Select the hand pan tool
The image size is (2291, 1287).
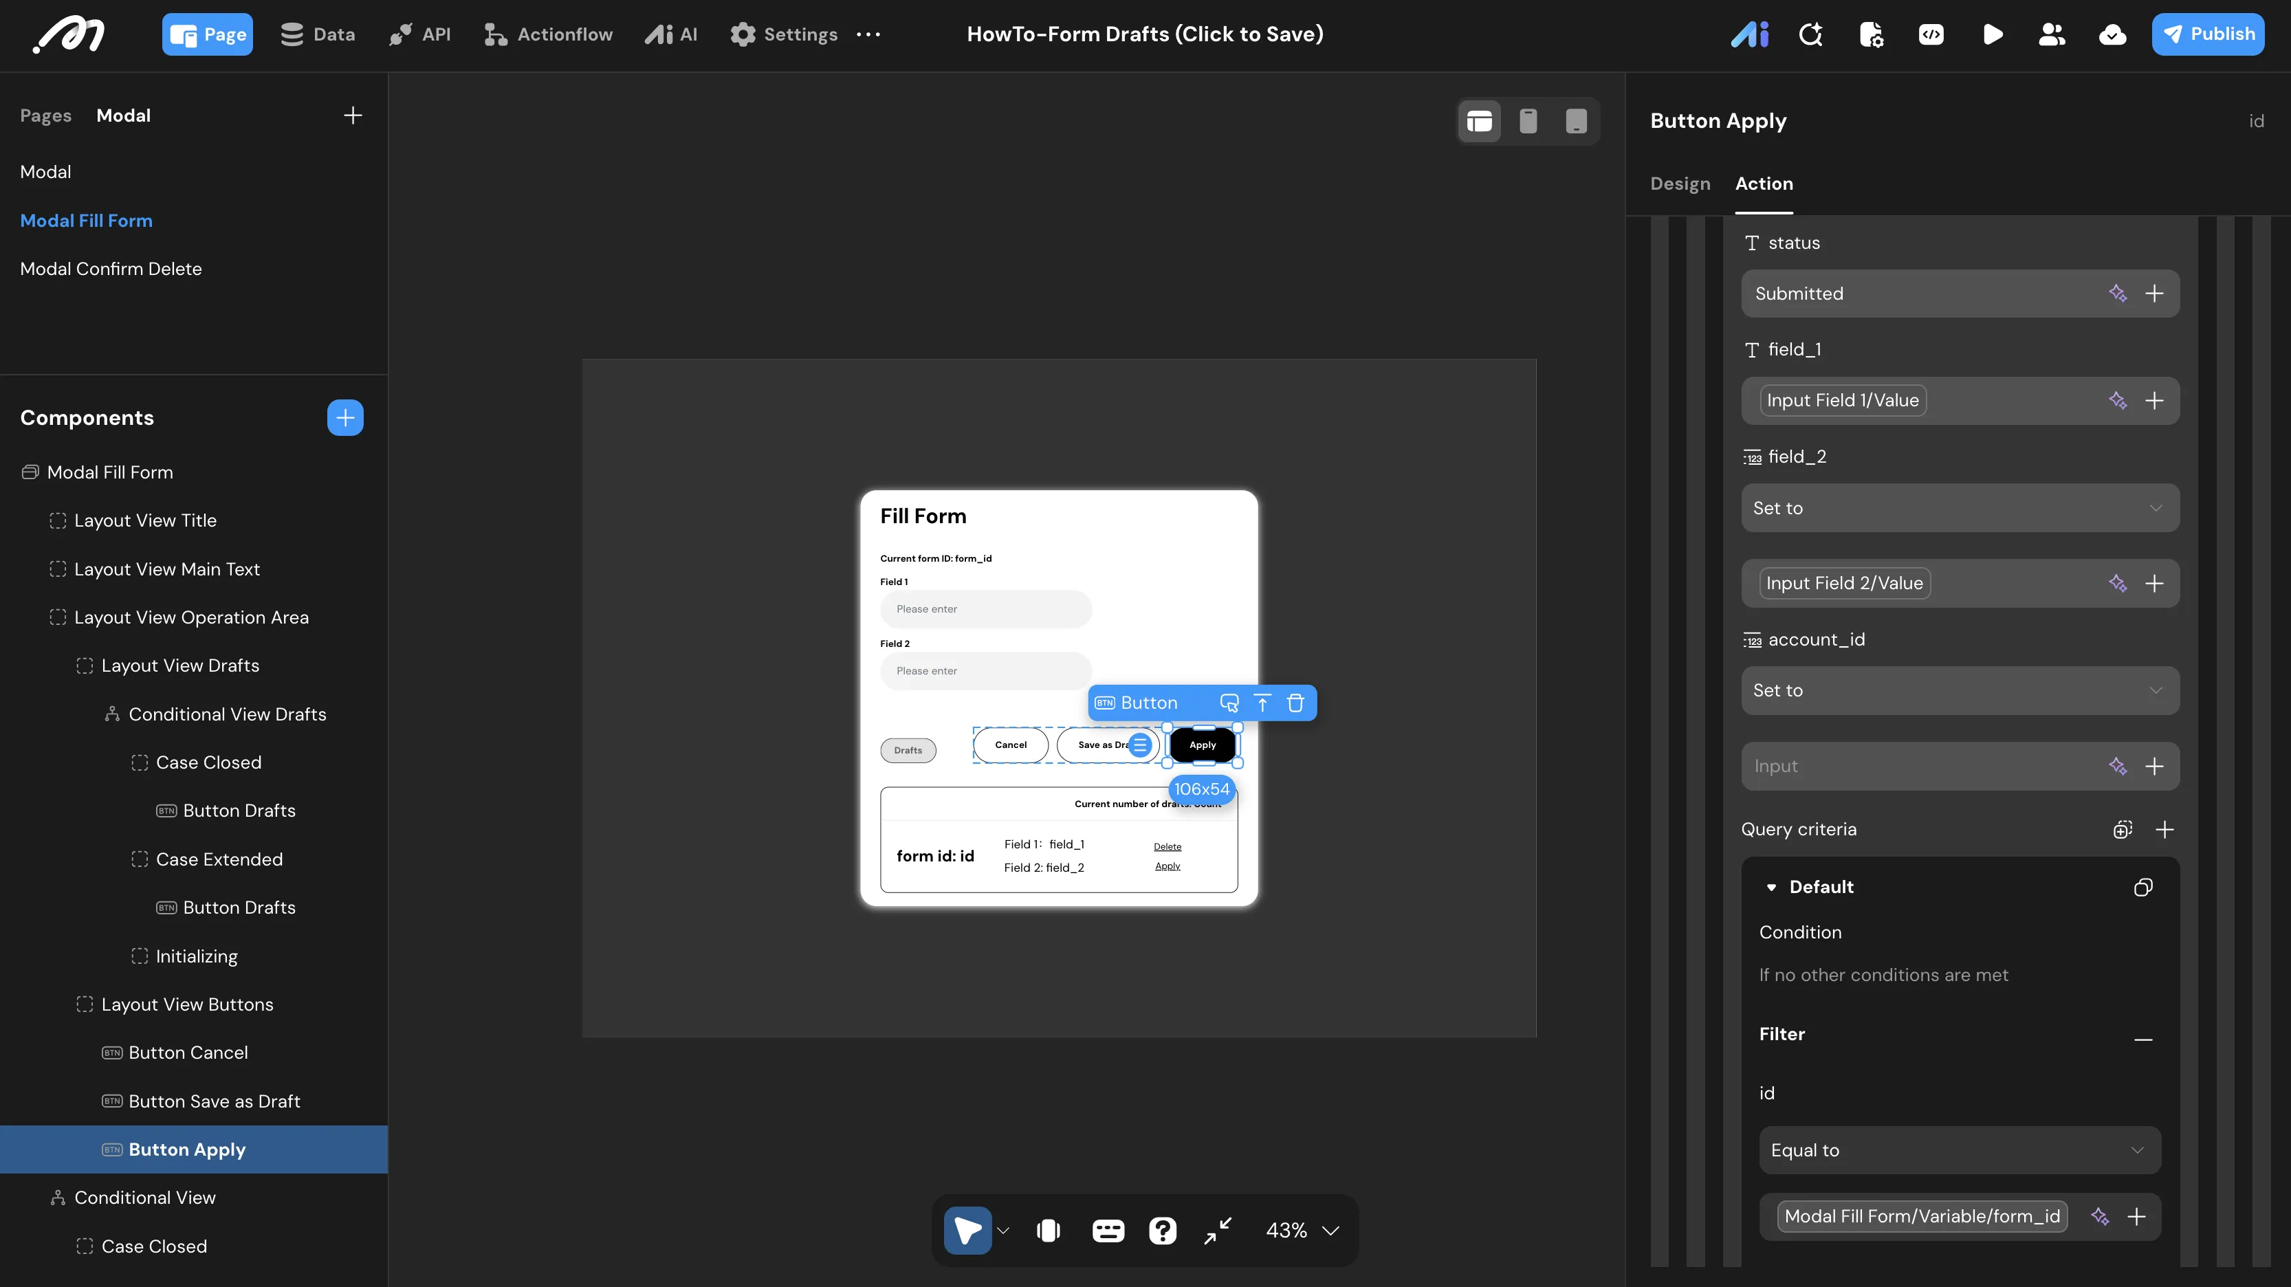[x=1049, y=1230]
